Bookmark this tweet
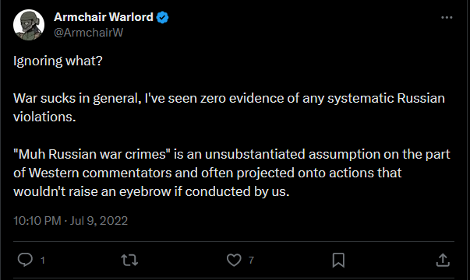 click(x=338, y=260)
